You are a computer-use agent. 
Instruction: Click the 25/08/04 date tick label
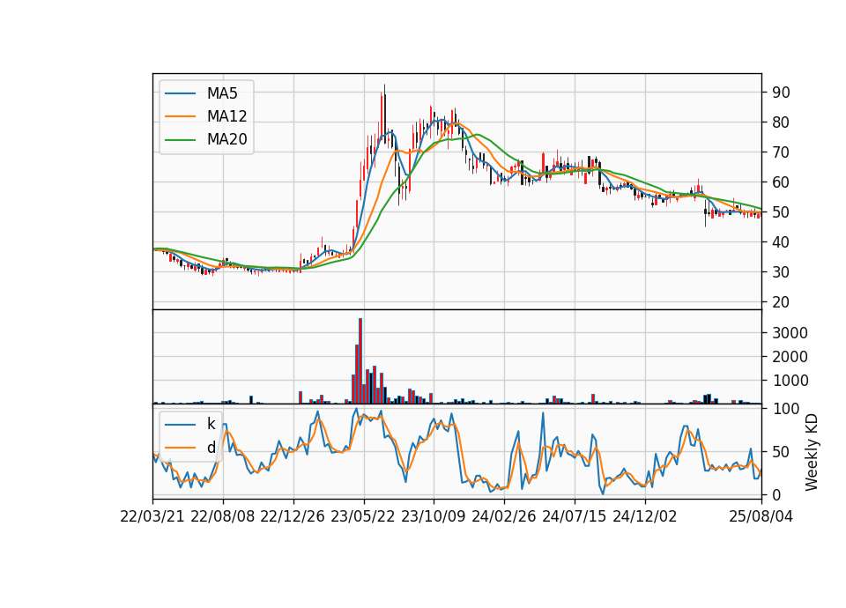[761, 516]
